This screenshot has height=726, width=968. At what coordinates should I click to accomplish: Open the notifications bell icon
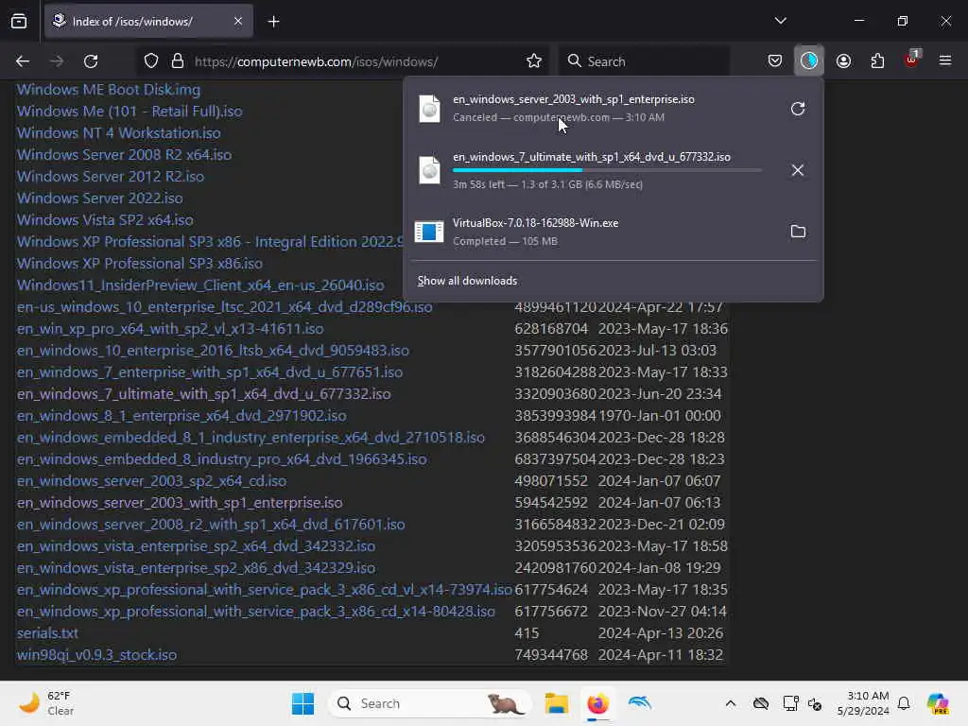pos(904,703)
